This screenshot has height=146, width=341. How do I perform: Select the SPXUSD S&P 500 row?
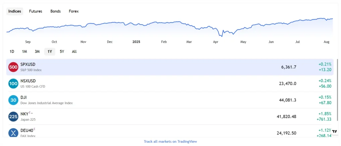tap(150, 67)
